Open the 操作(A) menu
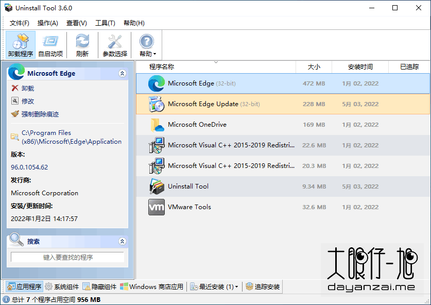431x305 pixels. [48, 23]
